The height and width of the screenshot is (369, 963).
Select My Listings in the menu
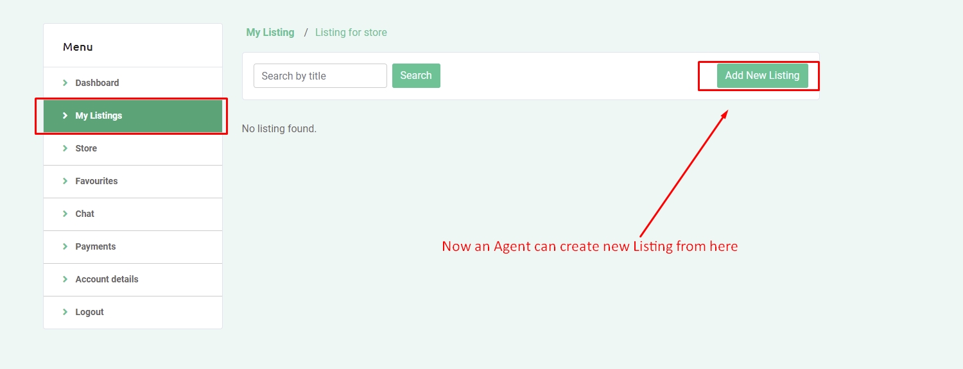point(133,116)
